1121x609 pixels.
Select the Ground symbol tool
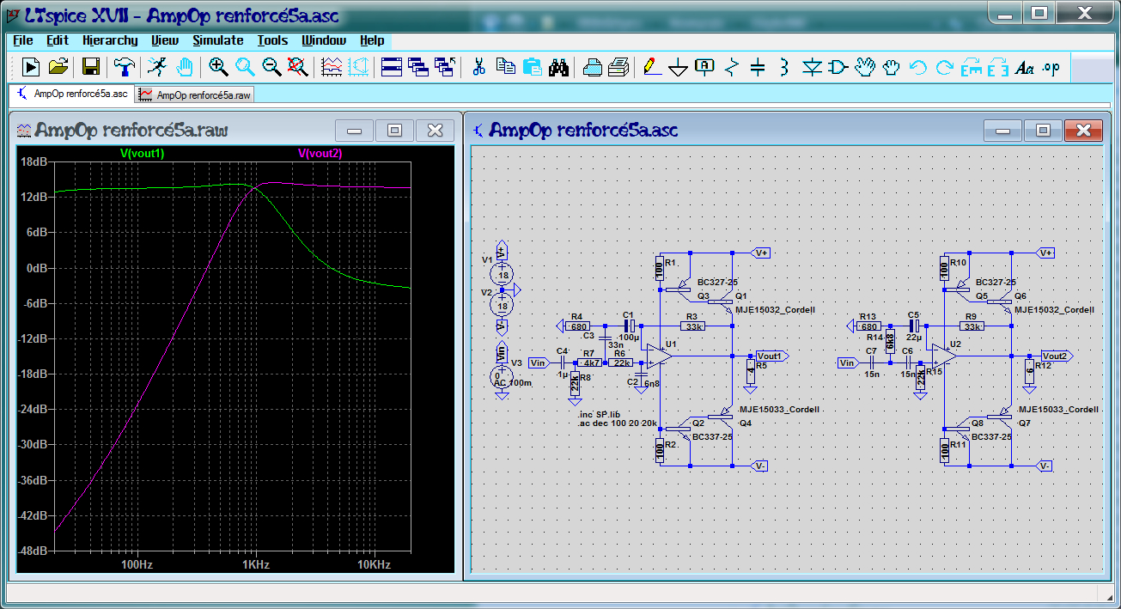pyautogui.click(x=679, y=67)
